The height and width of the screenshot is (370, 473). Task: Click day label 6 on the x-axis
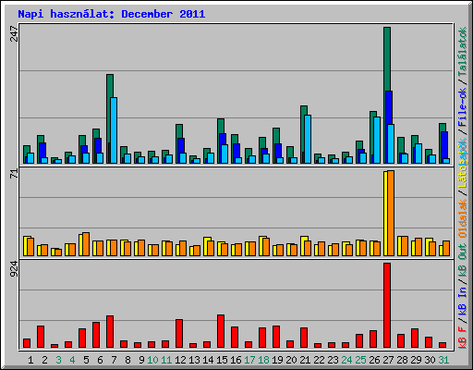100,360
